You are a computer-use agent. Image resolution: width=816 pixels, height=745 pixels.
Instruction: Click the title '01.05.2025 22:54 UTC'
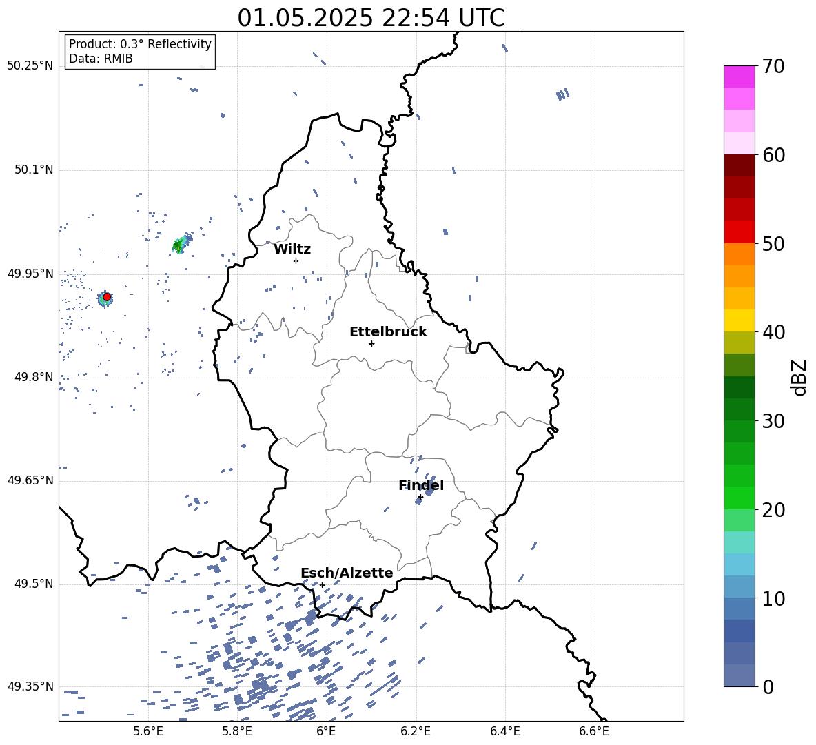point(371,18)
